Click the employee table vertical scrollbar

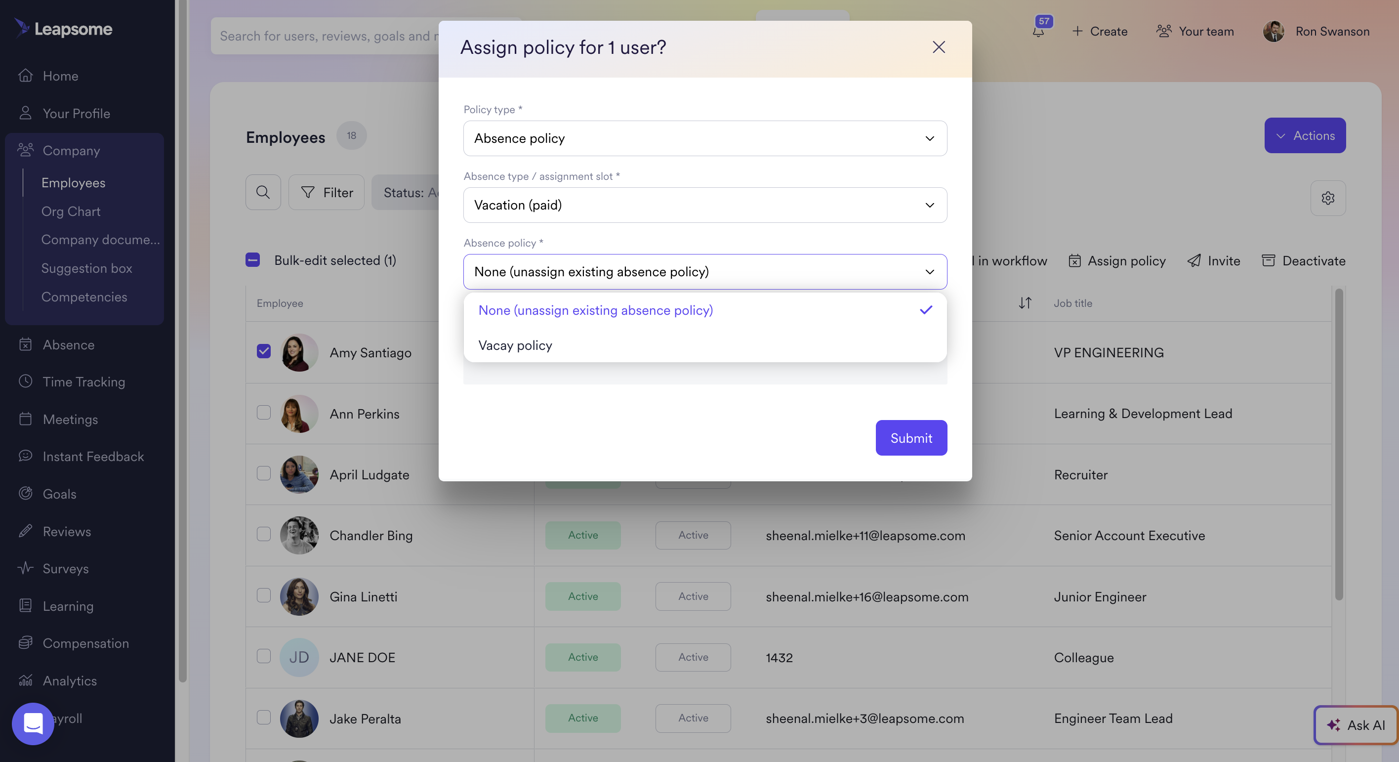tap(1339, 444)
